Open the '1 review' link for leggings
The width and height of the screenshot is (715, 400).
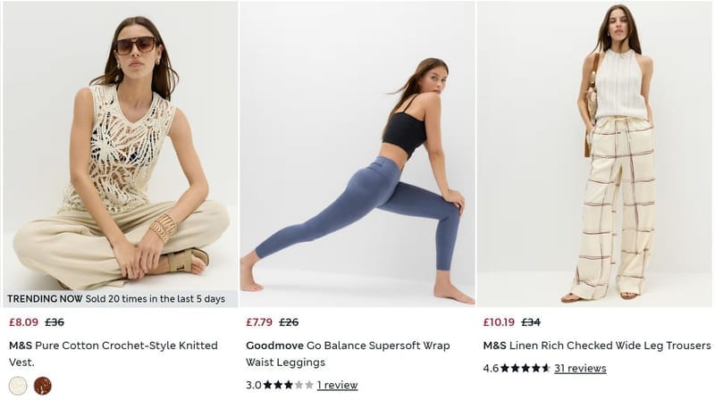(x=338, y=385)
